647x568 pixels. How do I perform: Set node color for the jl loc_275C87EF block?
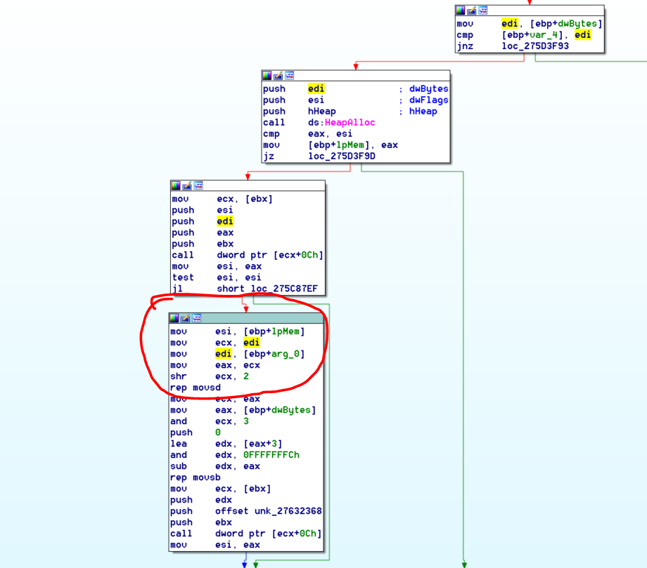coord(176,185)
